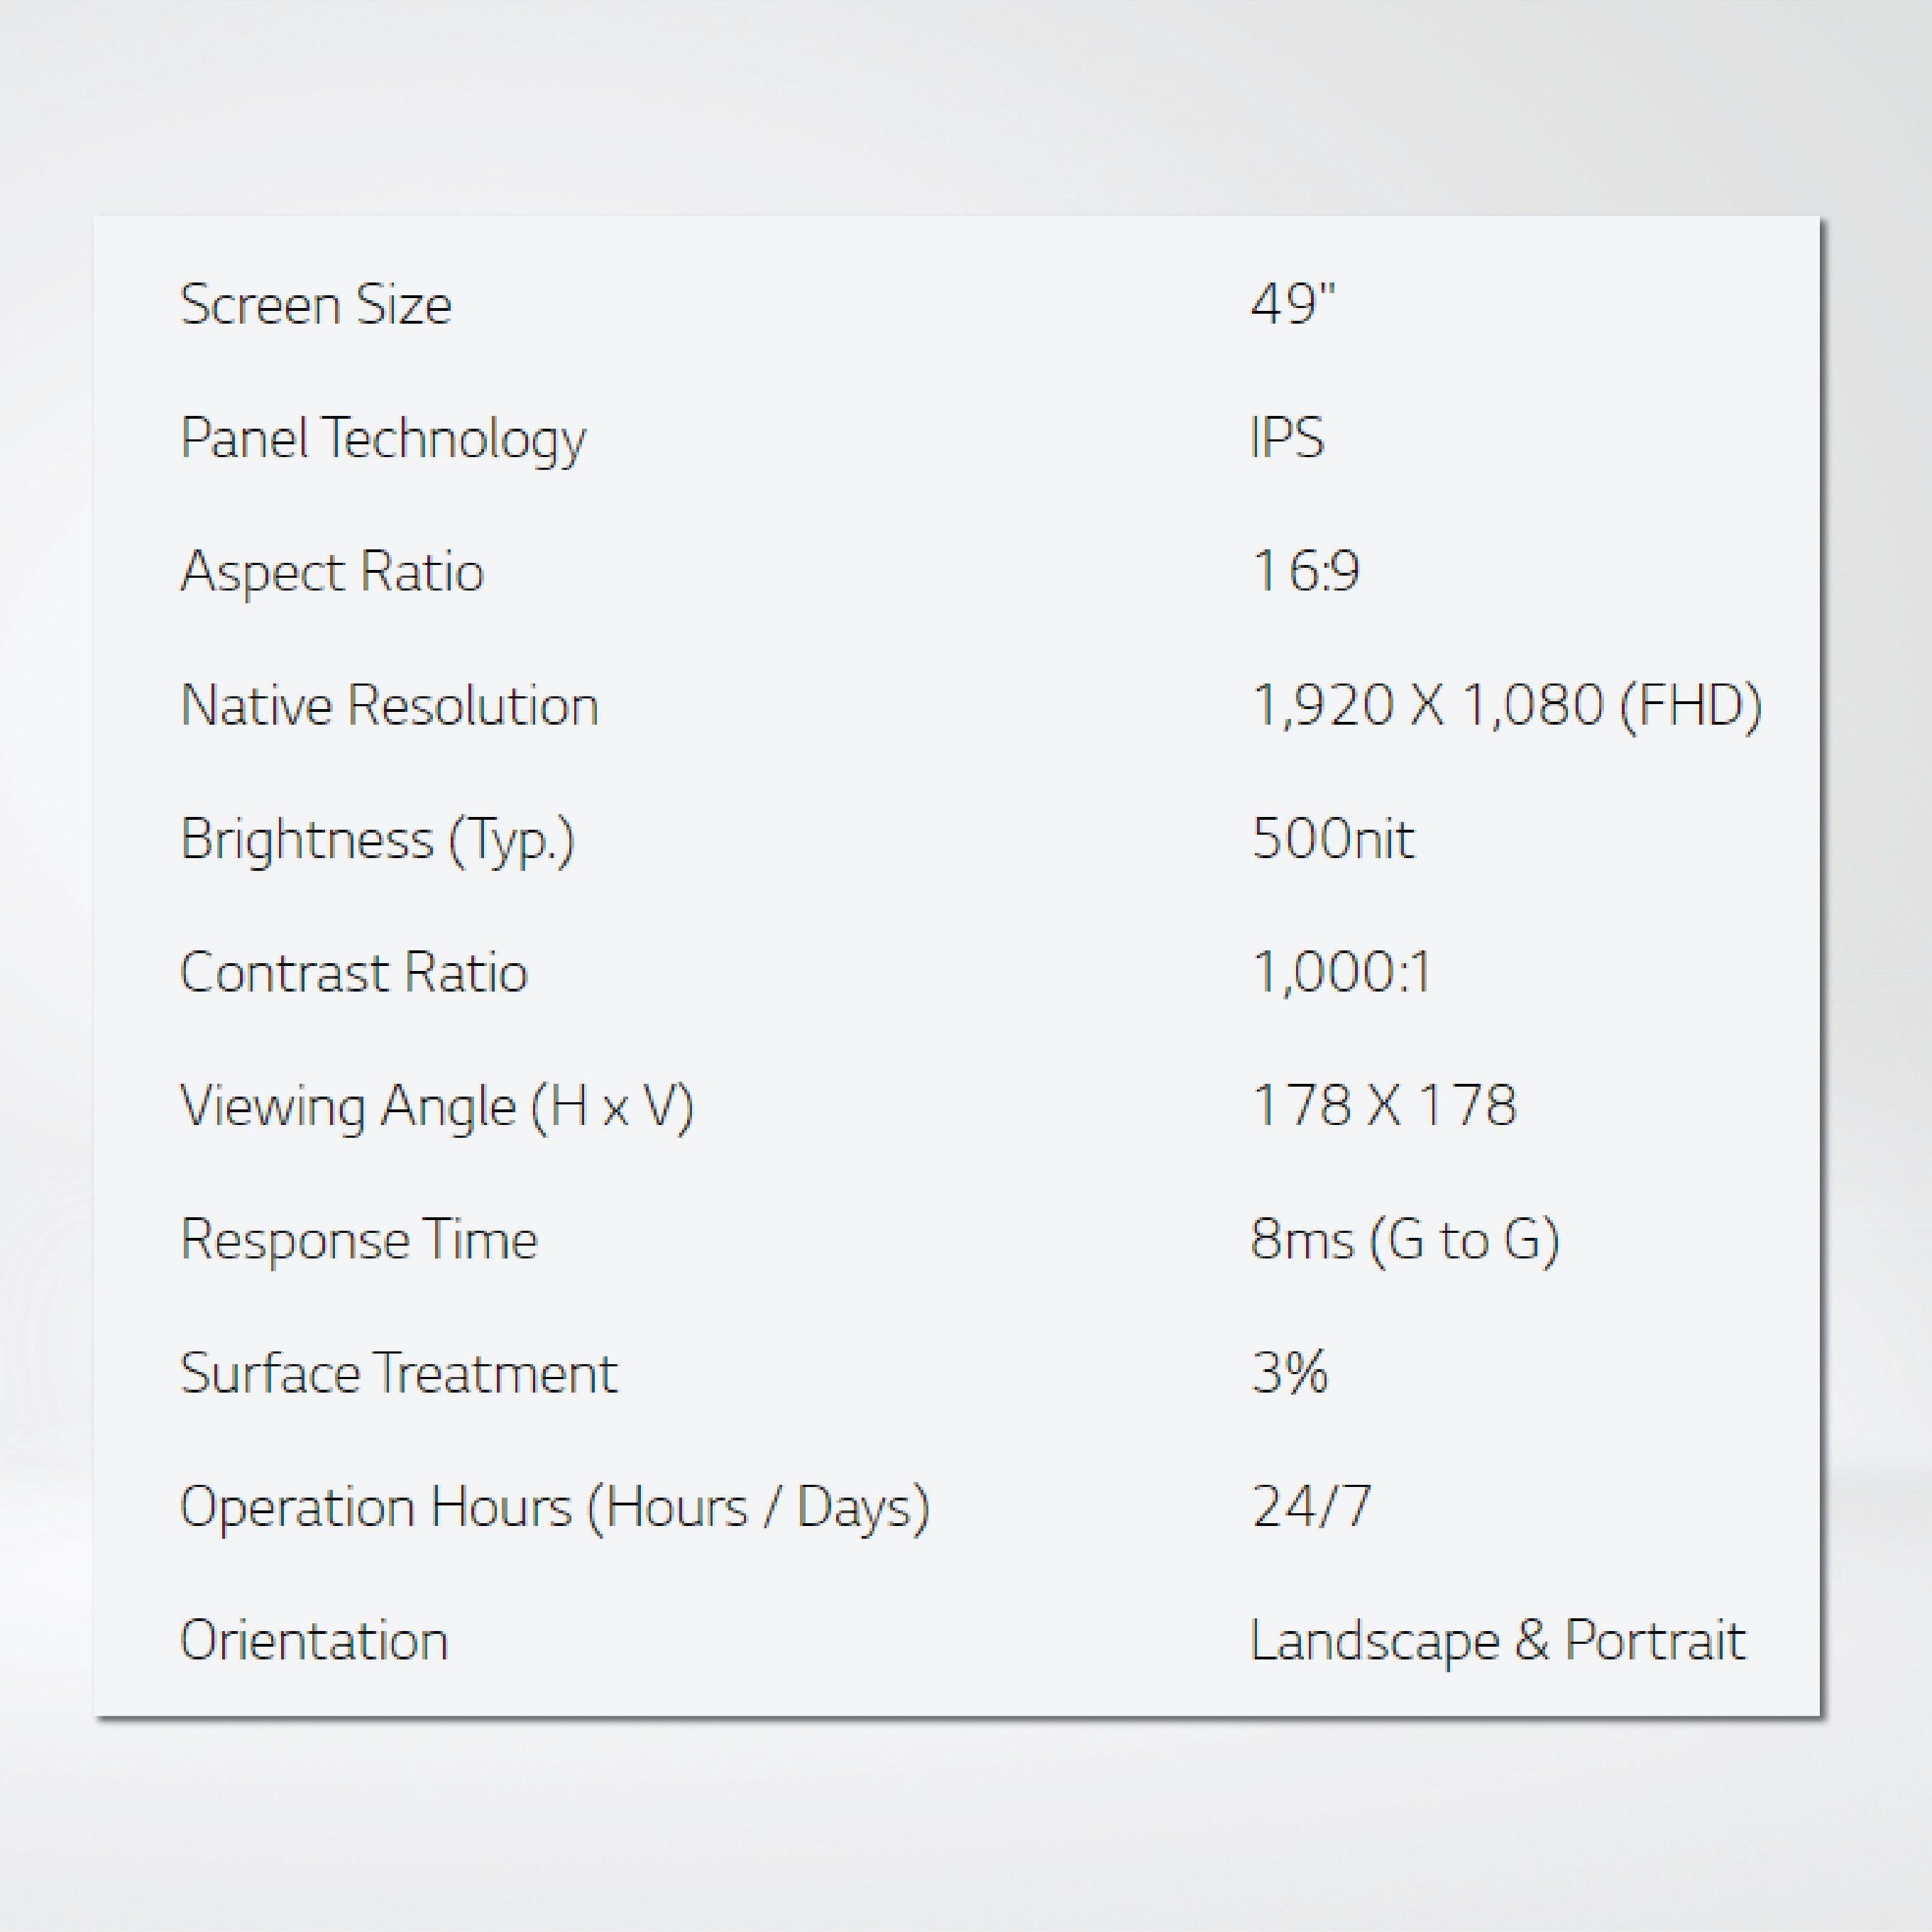Click the Aspect Ratio label

pyautogui.click(x=332, y=572)
